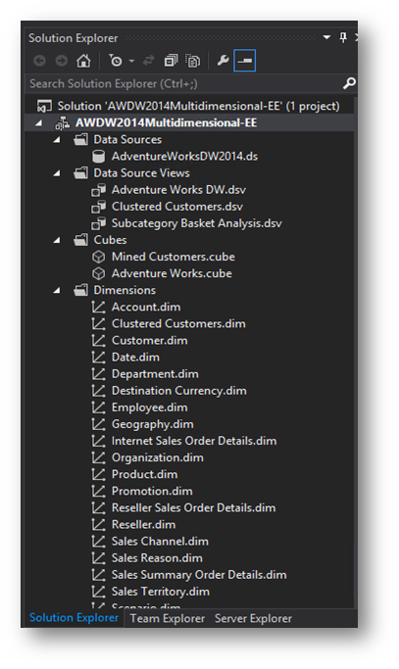
Task: Toggle the auto-hide pin icon
Action: click(x=342, y=37)
